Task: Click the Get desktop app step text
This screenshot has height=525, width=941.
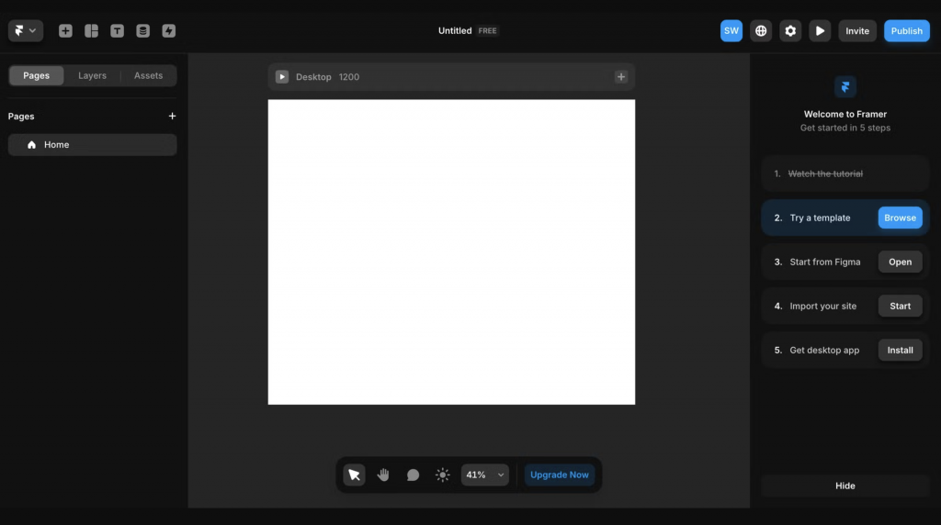Action: click(824, 350)
